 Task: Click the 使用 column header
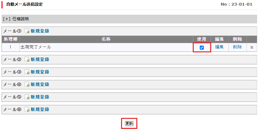click(202, 39)
